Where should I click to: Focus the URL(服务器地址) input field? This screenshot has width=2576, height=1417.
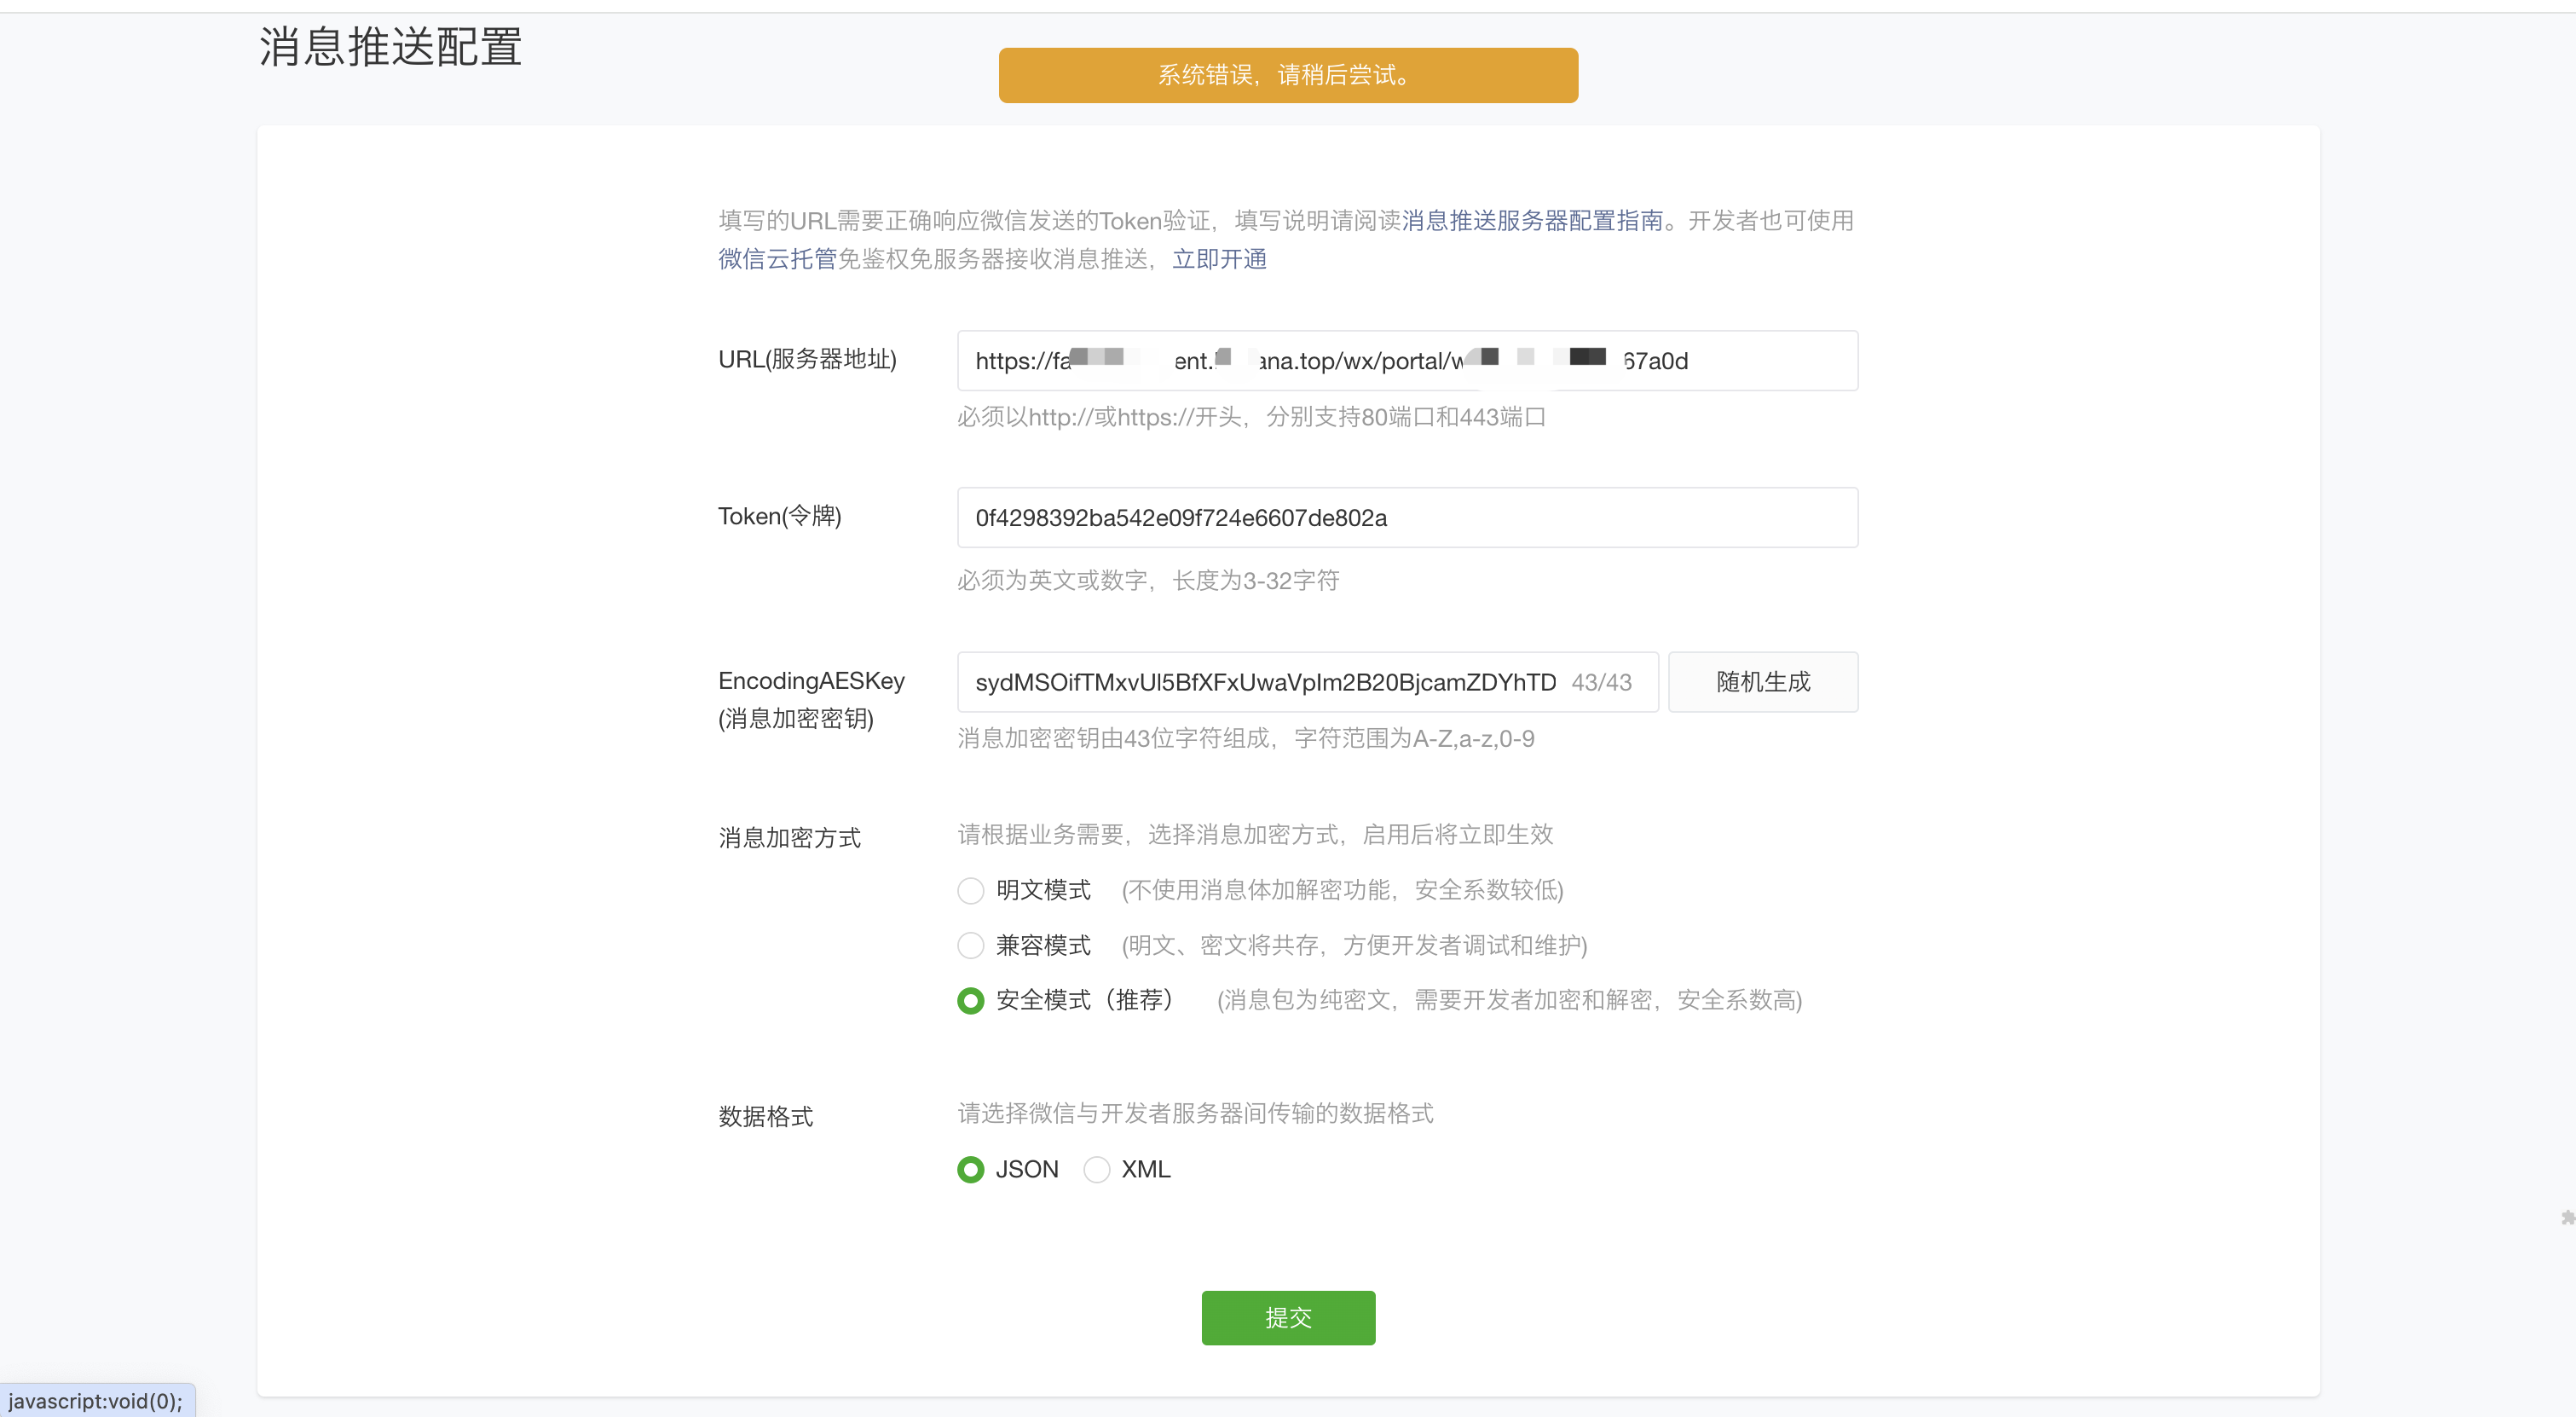click(1407, 360)
